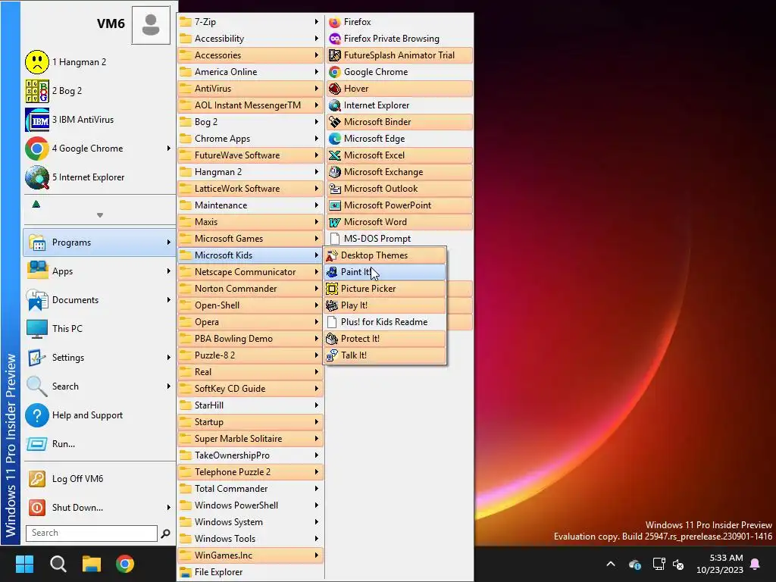The image size is (776, 582).
Task: Open taskbar Search magnifier
Action: click(58, 564)
